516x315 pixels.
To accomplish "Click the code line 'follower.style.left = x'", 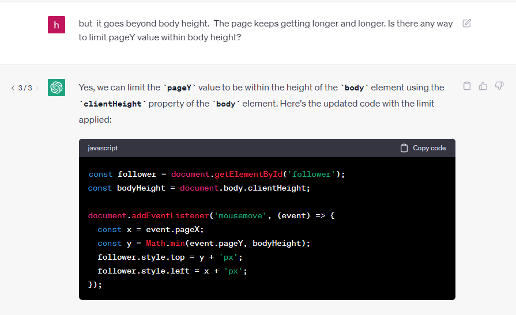I will tap(172, 271).
